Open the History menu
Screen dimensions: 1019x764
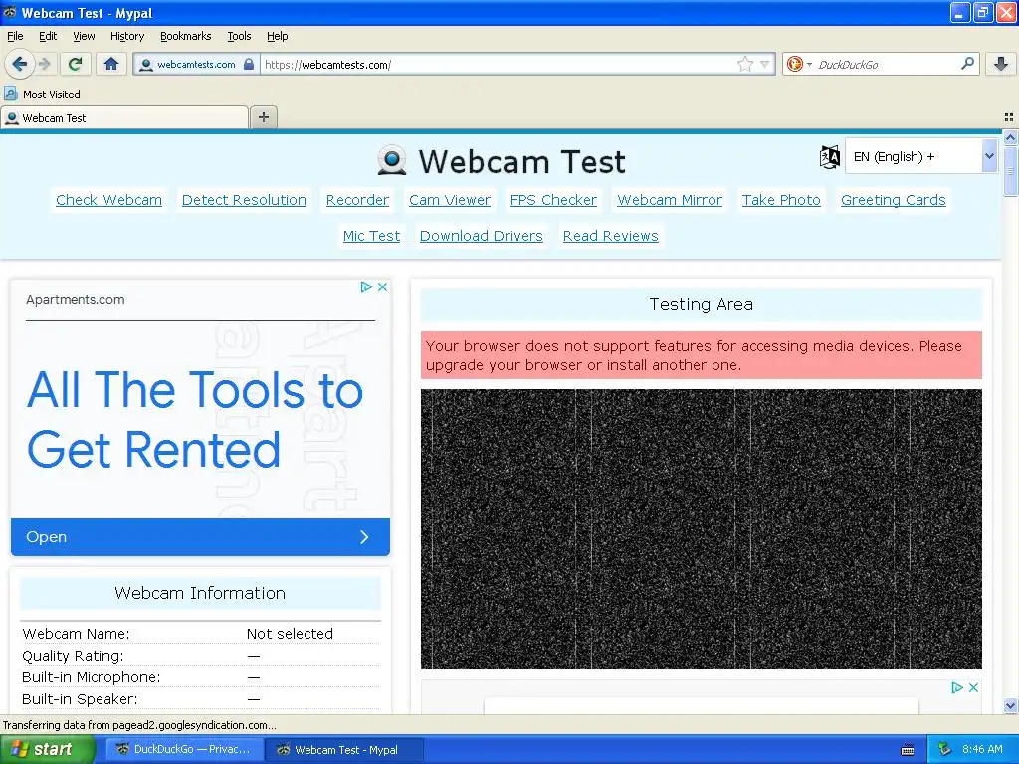(x=127, y=36)
